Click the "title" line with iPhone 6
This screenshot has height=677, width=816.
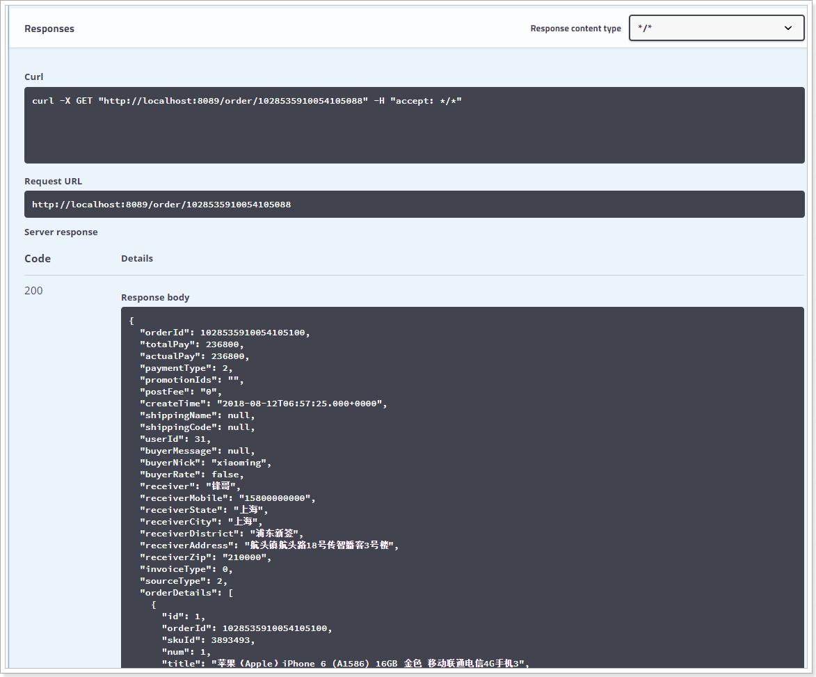[346, 664]
